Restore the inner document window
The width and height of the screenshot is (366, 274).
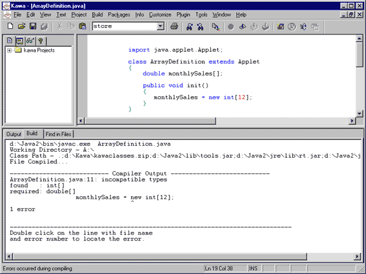pyautogui.click(x=351, y=15)
